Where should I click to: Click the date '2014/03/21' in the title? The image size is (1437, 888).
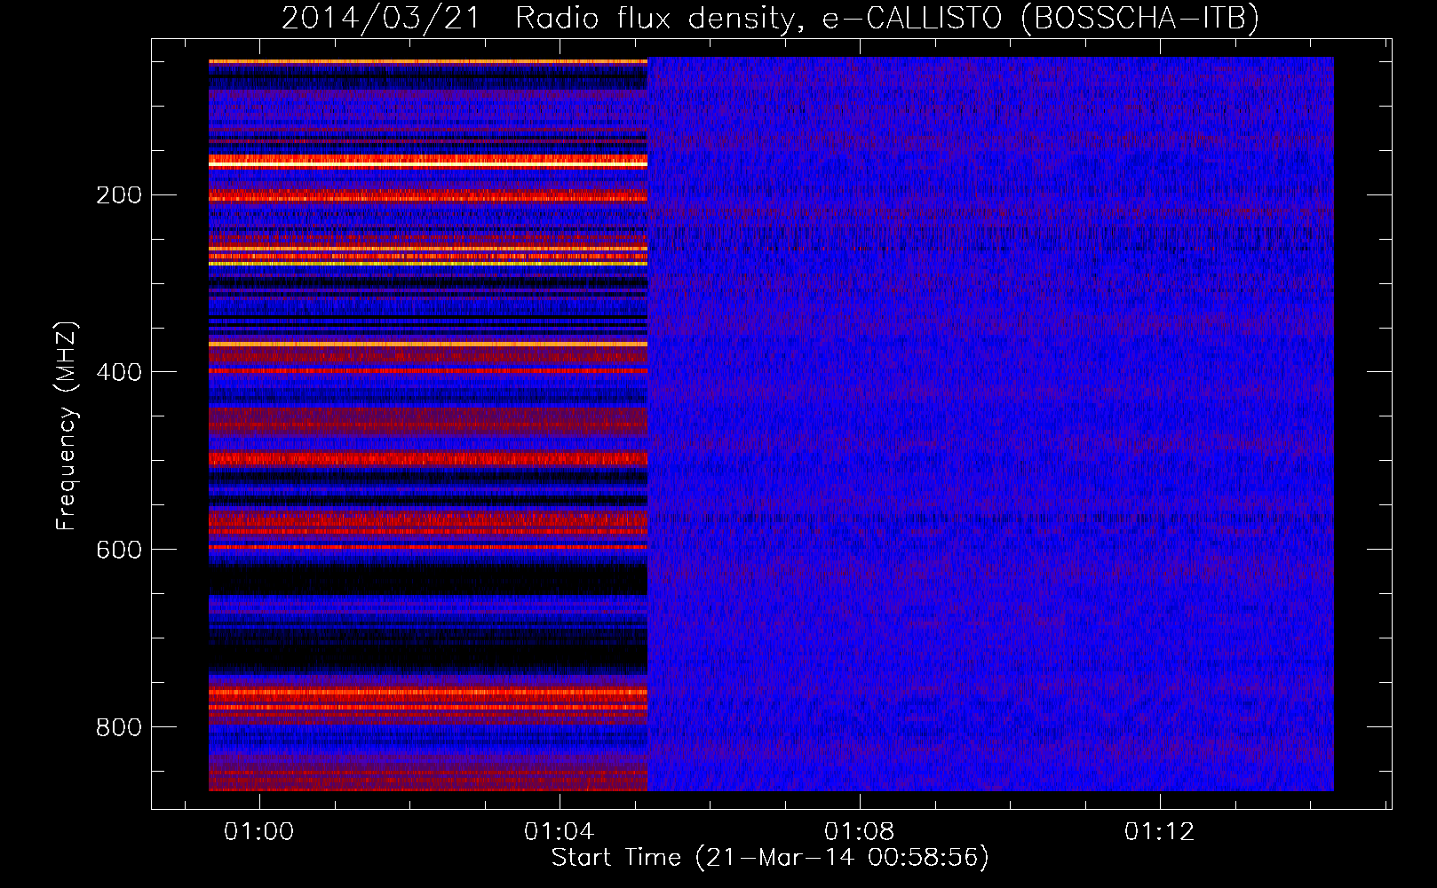381,19
